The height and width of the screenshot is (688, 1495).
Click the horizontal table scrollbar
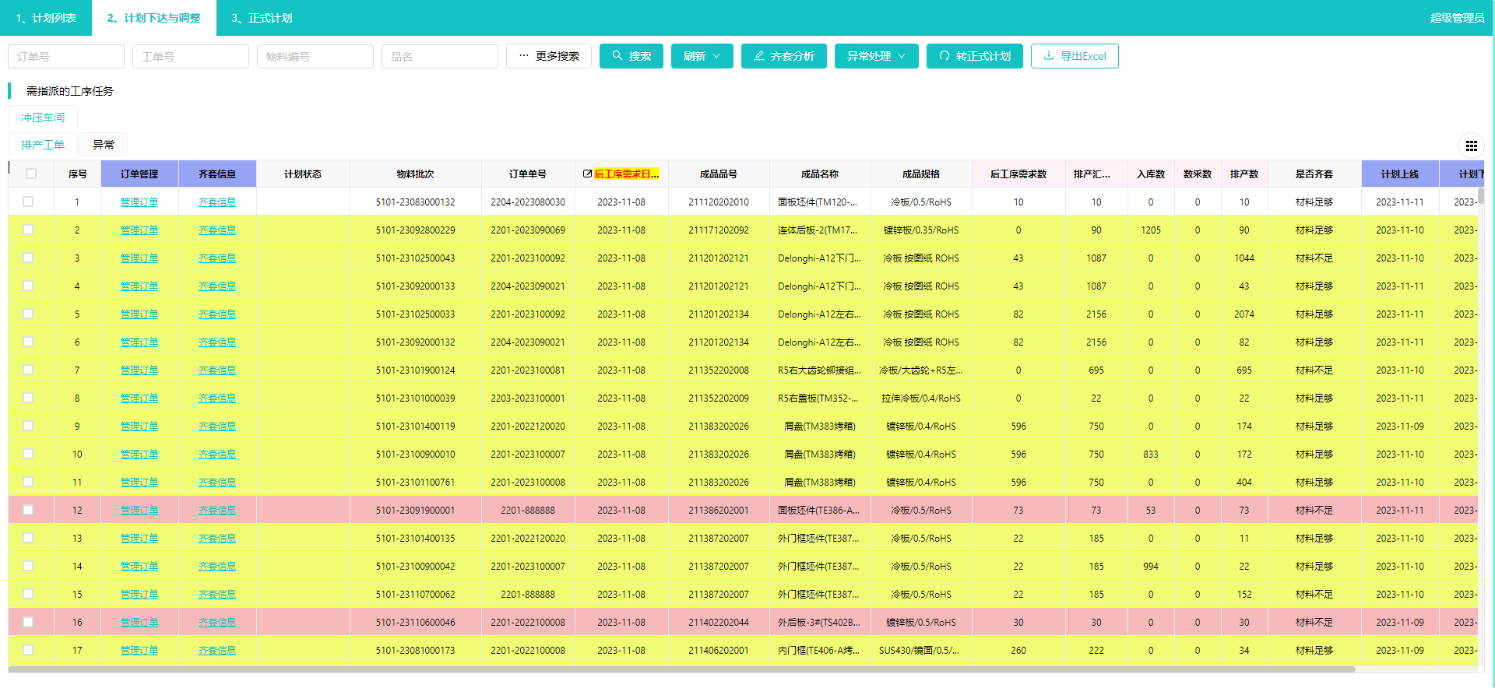point(681,669)
